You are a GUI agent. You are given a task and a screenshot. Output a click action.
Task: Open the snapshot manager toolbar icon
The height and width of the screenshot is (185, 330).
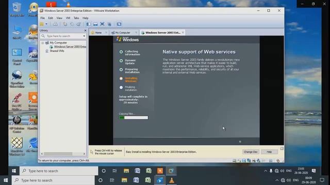point(79,24)
